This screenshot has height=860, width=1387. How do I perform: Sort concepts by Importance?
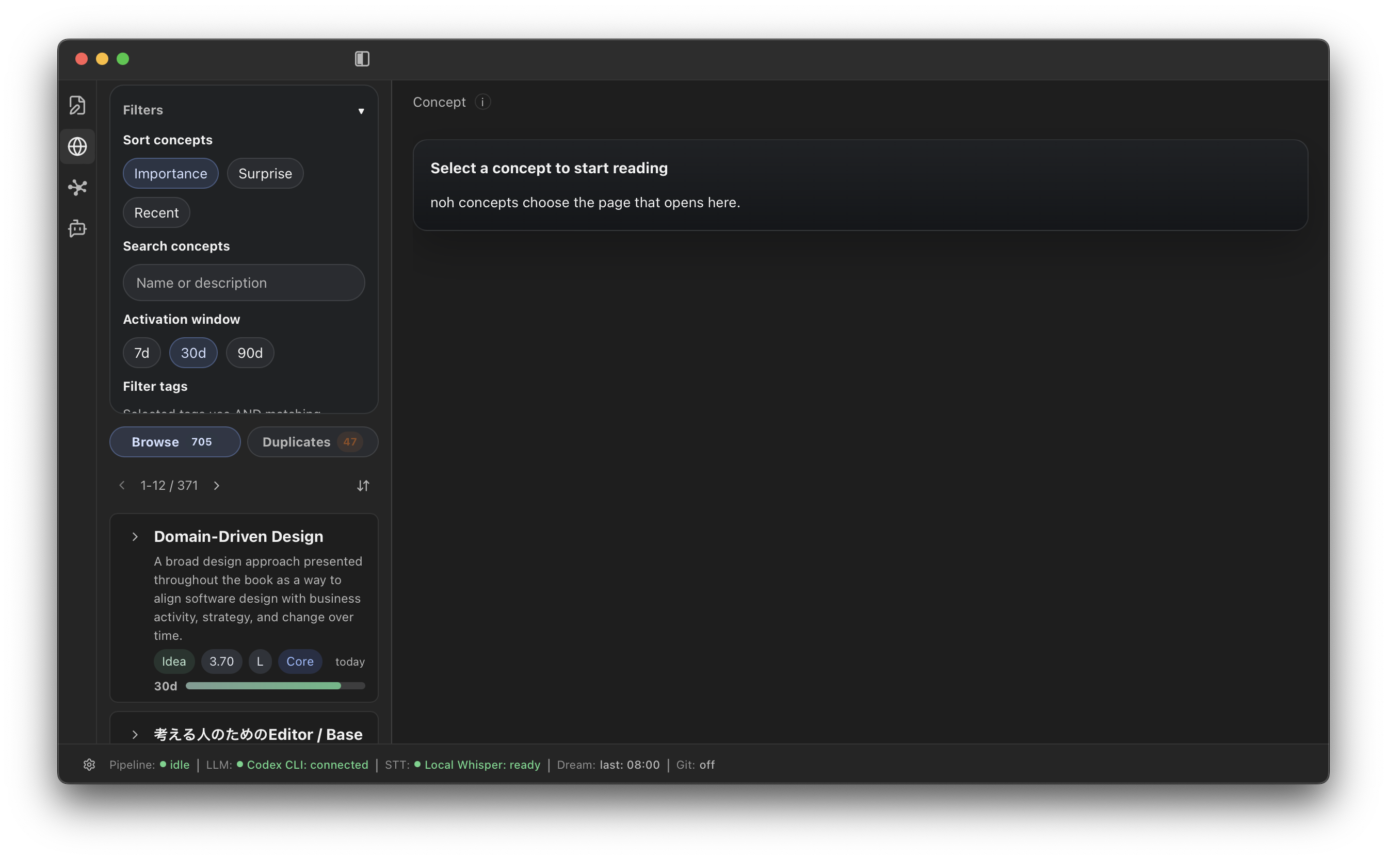tap(171, 173)
